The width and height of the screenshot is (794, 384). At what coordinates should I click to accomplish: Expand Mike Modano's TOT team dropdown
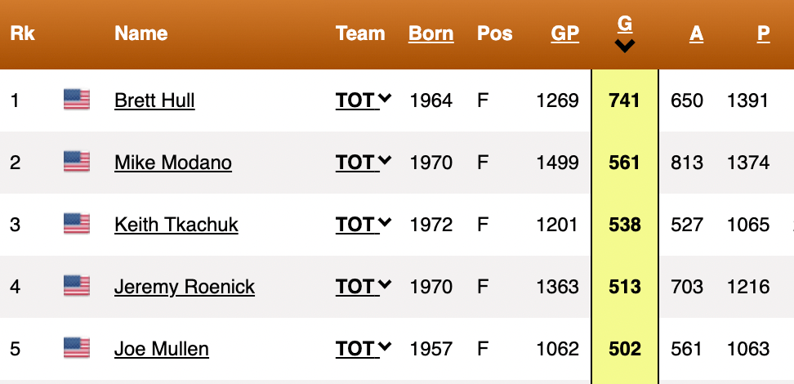point(364,163)
